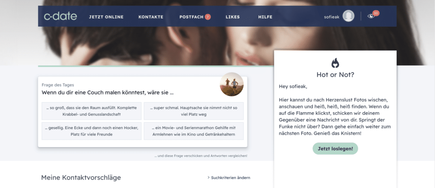Click the Frage verschicken und vergleichen text
This screenshot has height=188, width=435.
click(201, 156)
